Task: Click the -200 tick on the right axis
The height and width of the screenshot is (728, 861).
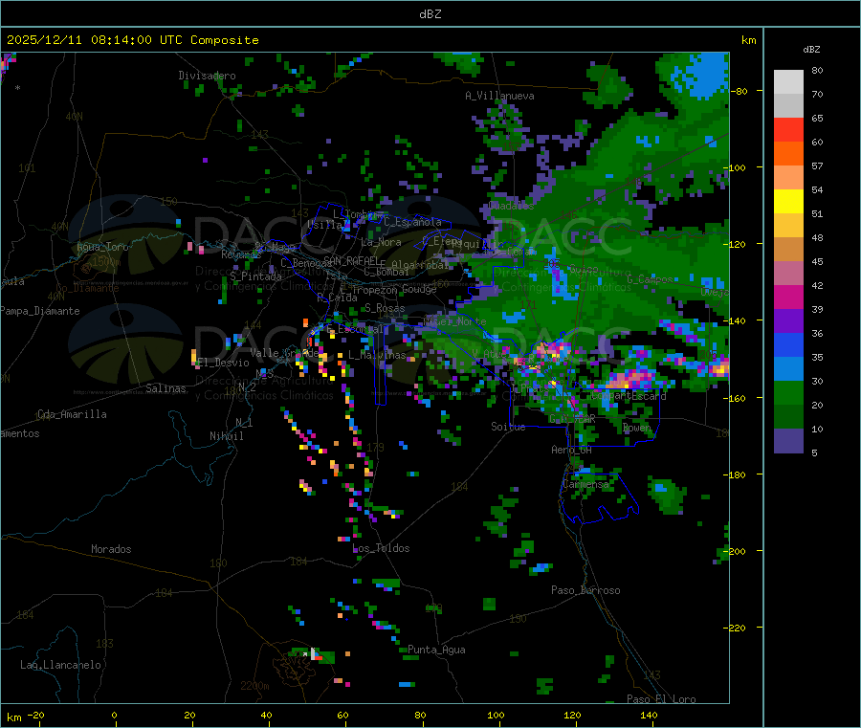Action: [736, 551]
